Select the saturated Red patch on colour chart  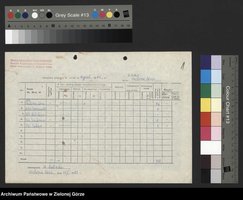click(206, 119)
